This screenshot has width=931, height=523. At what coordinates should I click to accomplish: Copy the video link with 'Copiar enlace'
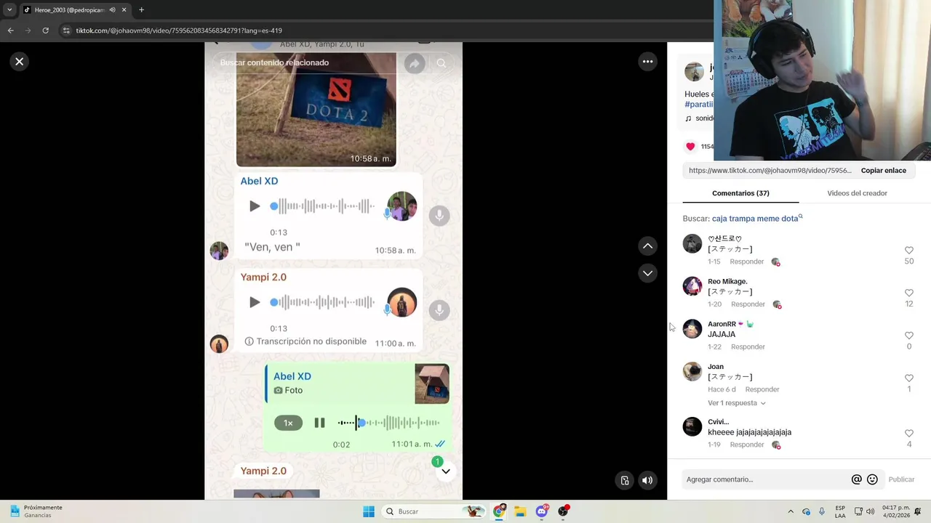(x=883, y=171)
